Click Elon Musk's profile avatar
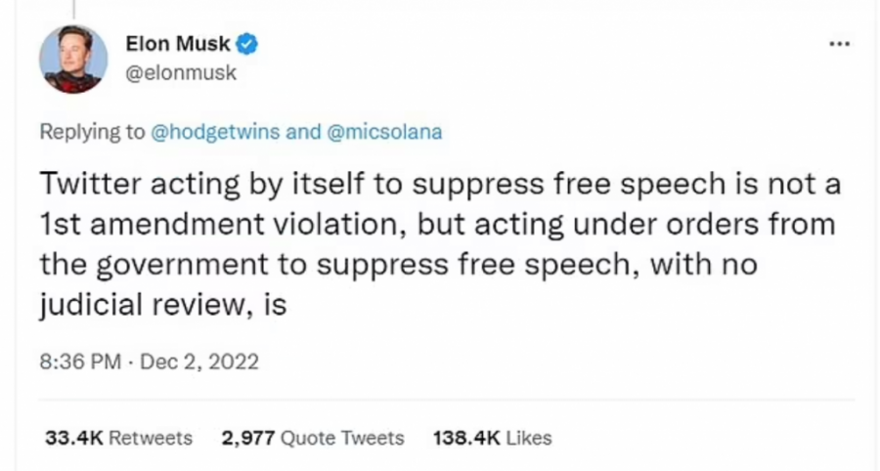 tap(73, 59)
